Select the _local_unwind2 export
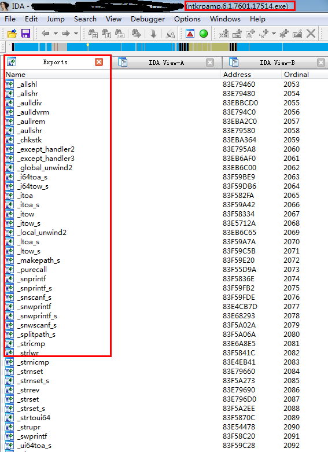The height and width of the screenshot is (452, 328). (42, 232)
